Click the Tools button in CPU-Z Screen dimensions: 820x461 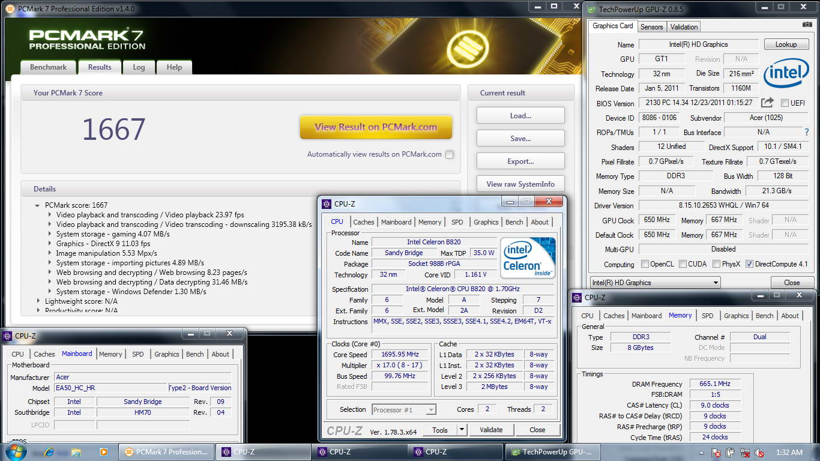[x=439, y=430]
